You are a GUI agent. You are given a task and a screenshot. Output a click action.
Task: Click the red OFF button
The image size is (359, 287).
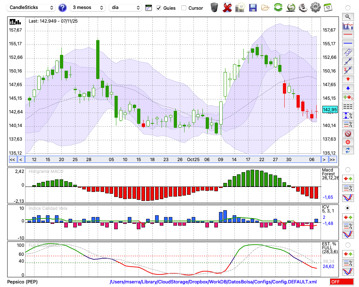(x=341, y=282)
